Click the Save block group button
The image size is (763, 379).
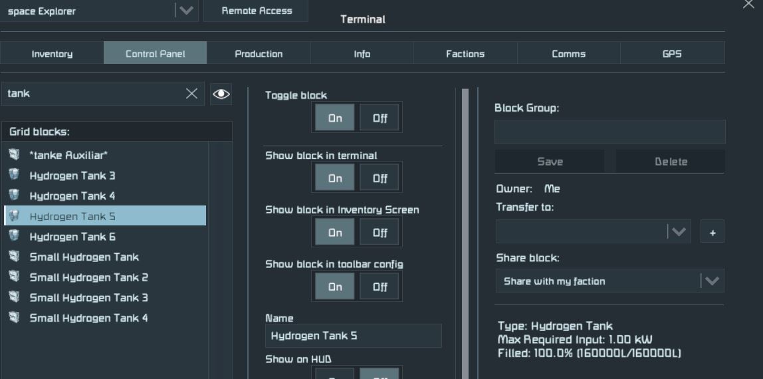click(x=550, y=162)
